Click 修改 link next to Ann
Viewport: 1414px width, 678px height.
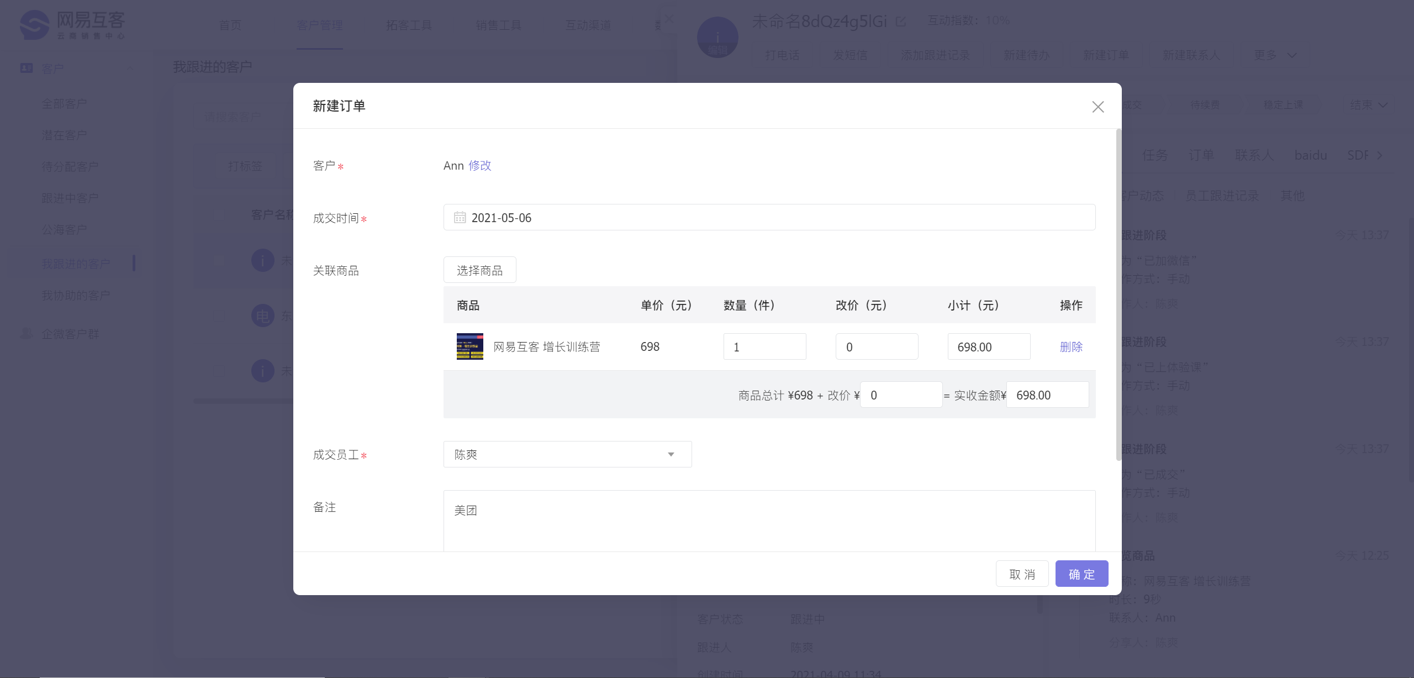pos(479,165)
